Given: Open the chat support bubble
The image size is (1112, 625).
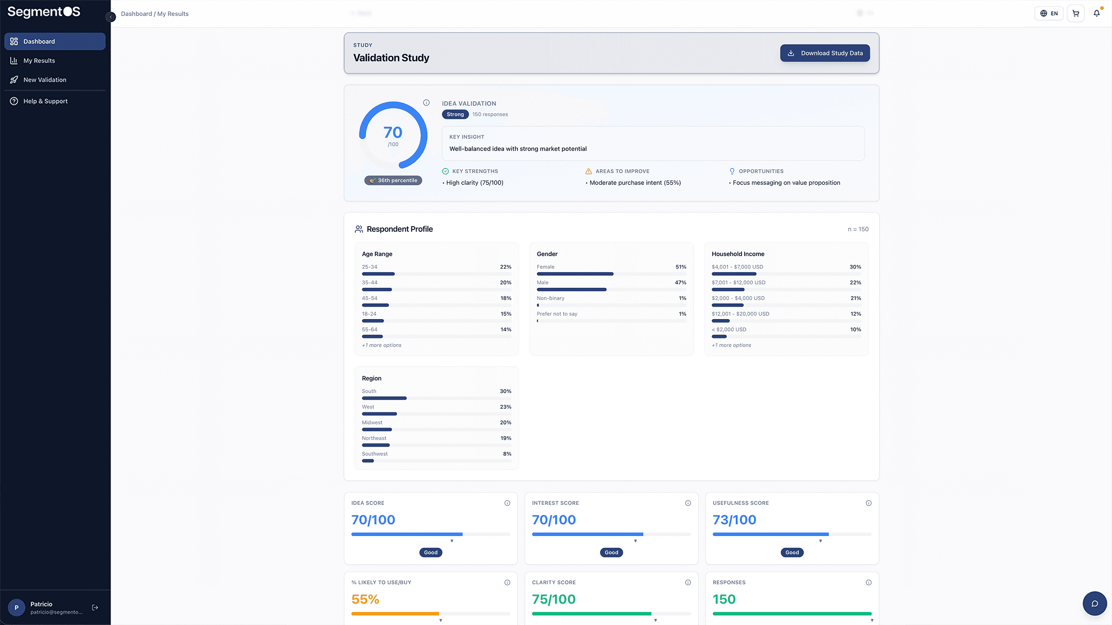Looking at the screenshot, I should (1095, 604).
